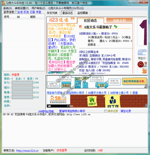Sort by the 昵称 column header

(x=33, y=17)
